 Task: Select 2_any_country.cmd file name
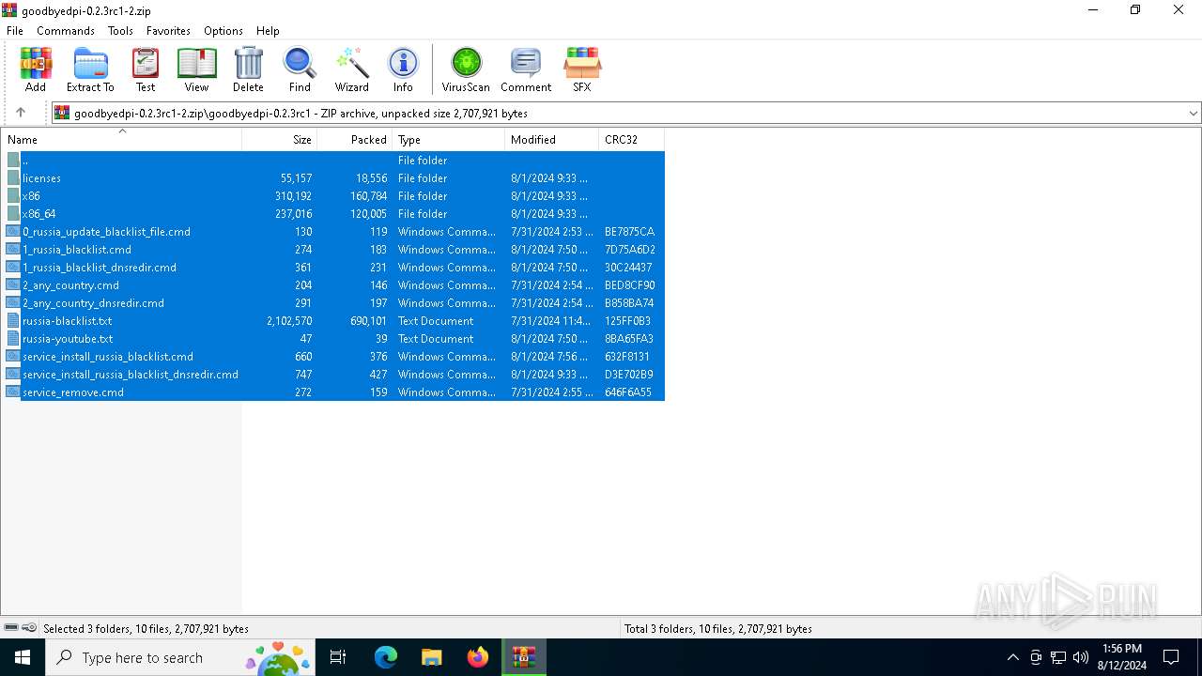click(70, 285)
